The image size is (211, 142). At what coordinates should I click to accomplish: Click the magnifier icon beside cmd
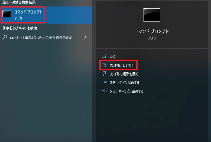[5, 37]
